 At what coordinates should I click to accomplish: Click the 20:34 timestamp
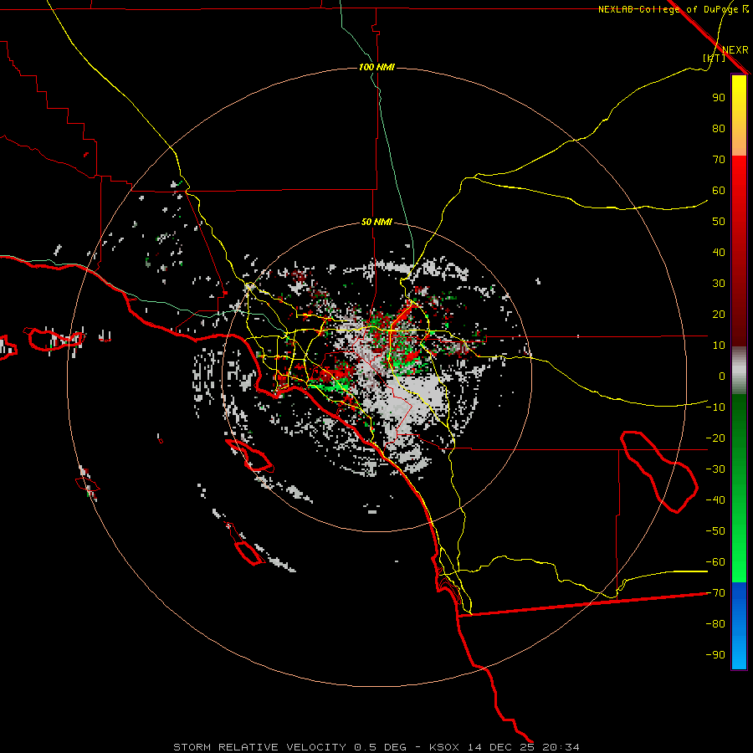click(561, 747)
